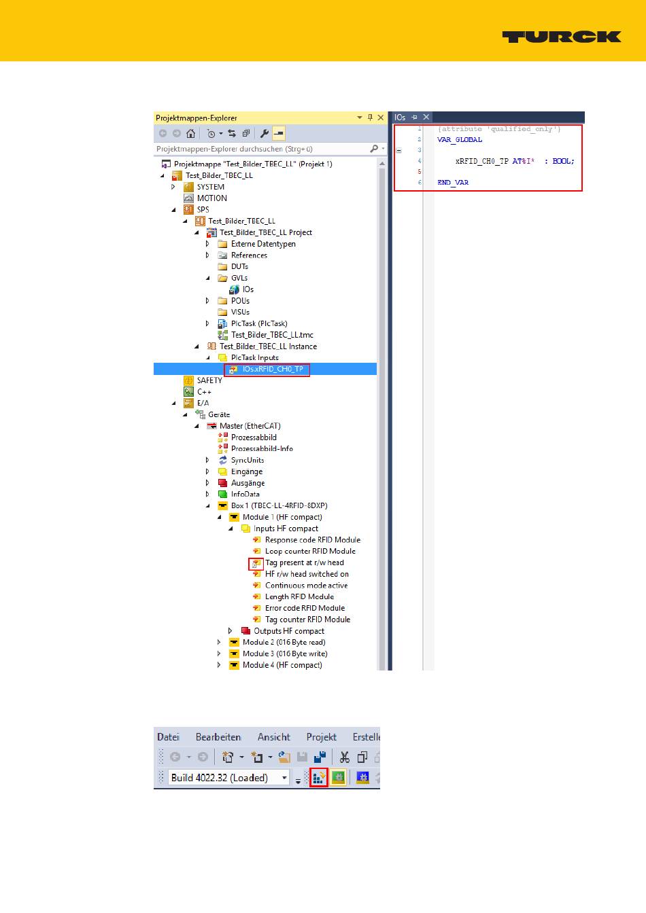The height and width of the screenshot is (913, 646).
Task: Click the green Restart TwinCAT Run Mode icon
Action: pyautogui.click(x=339, y=777)
